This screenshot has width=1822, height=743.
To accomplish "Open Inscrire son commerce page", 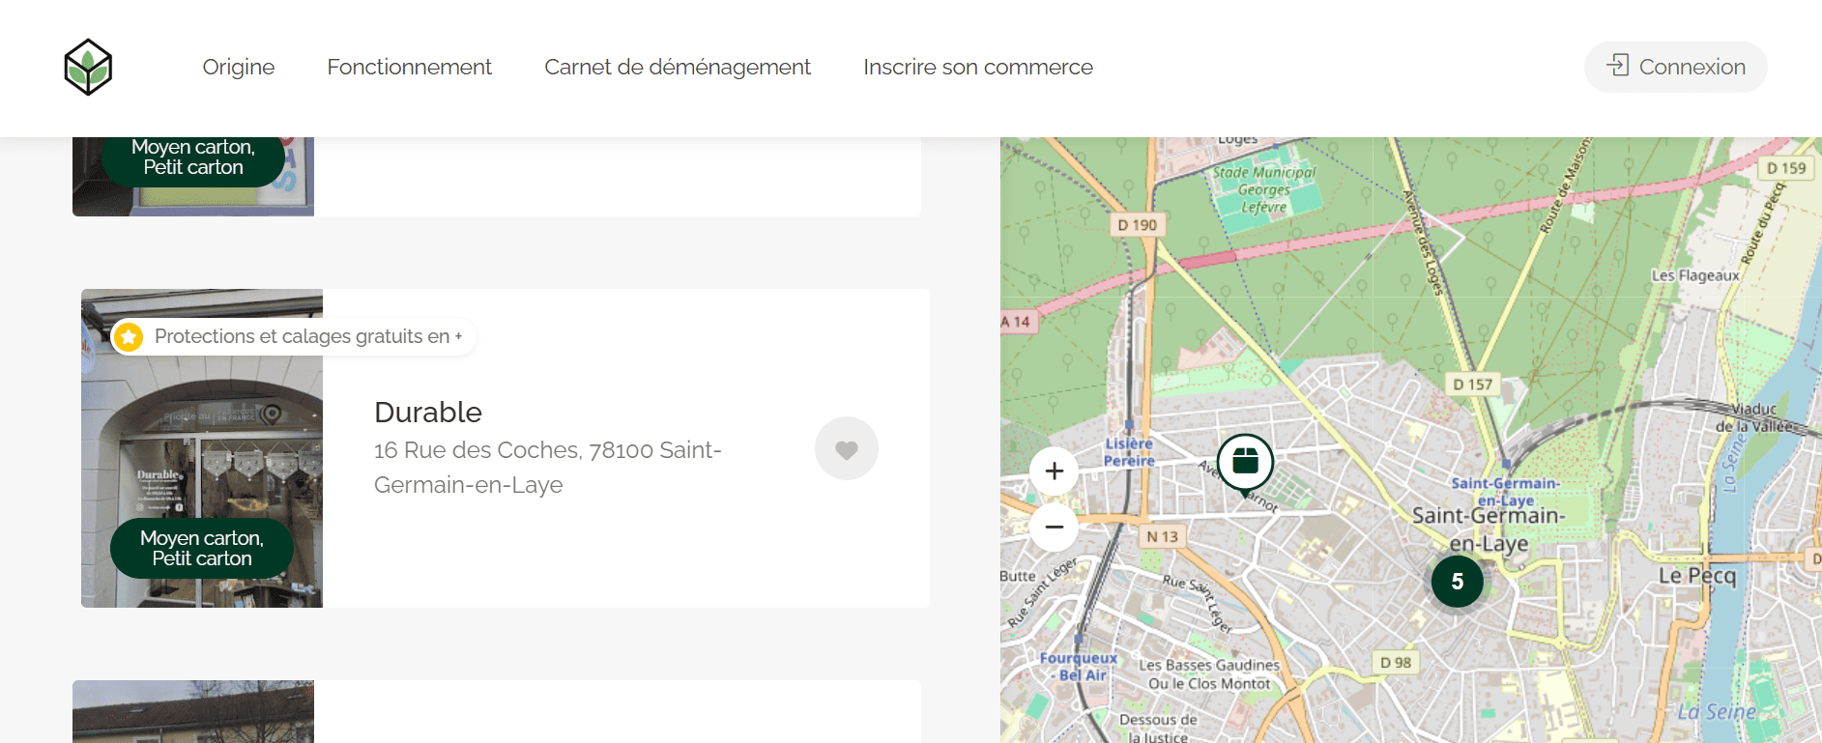I will [977, 68].
